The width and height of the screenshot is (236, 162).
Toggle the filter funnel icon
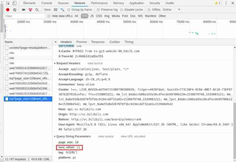point(30,10)
